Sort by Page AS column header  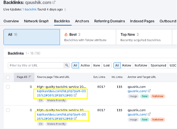pyautogui.click(x=24, y=77)
